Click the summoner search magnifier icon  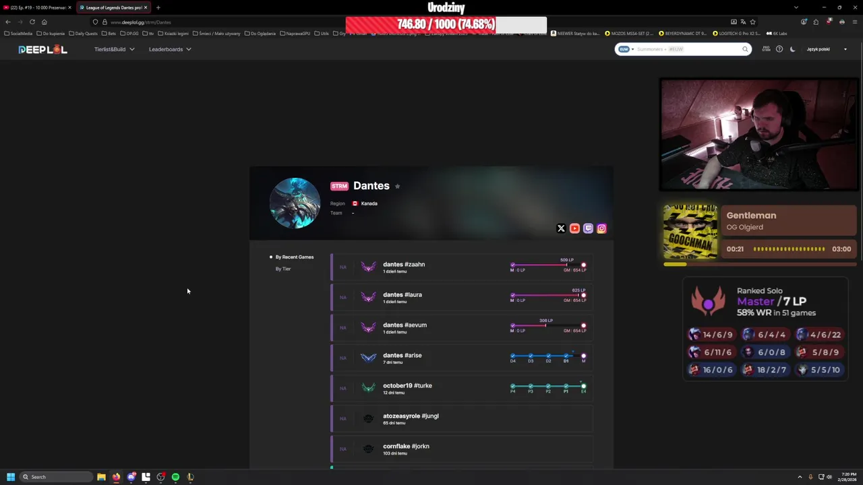[x=745, y=49]
